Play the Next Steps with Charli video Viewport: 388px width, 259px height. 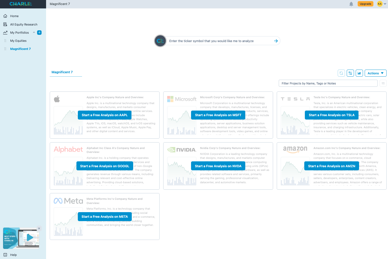pos(30,238)
